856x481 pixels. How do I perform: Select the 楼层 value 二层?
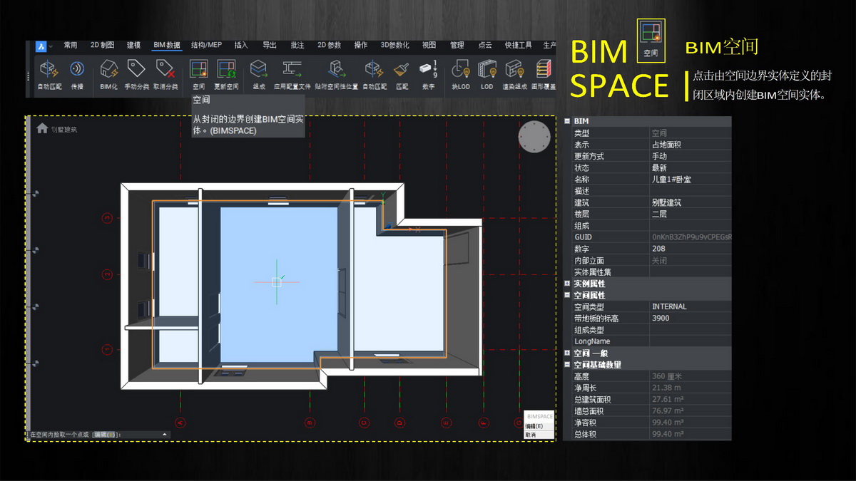pyautogui.click(x=691, y=214)
